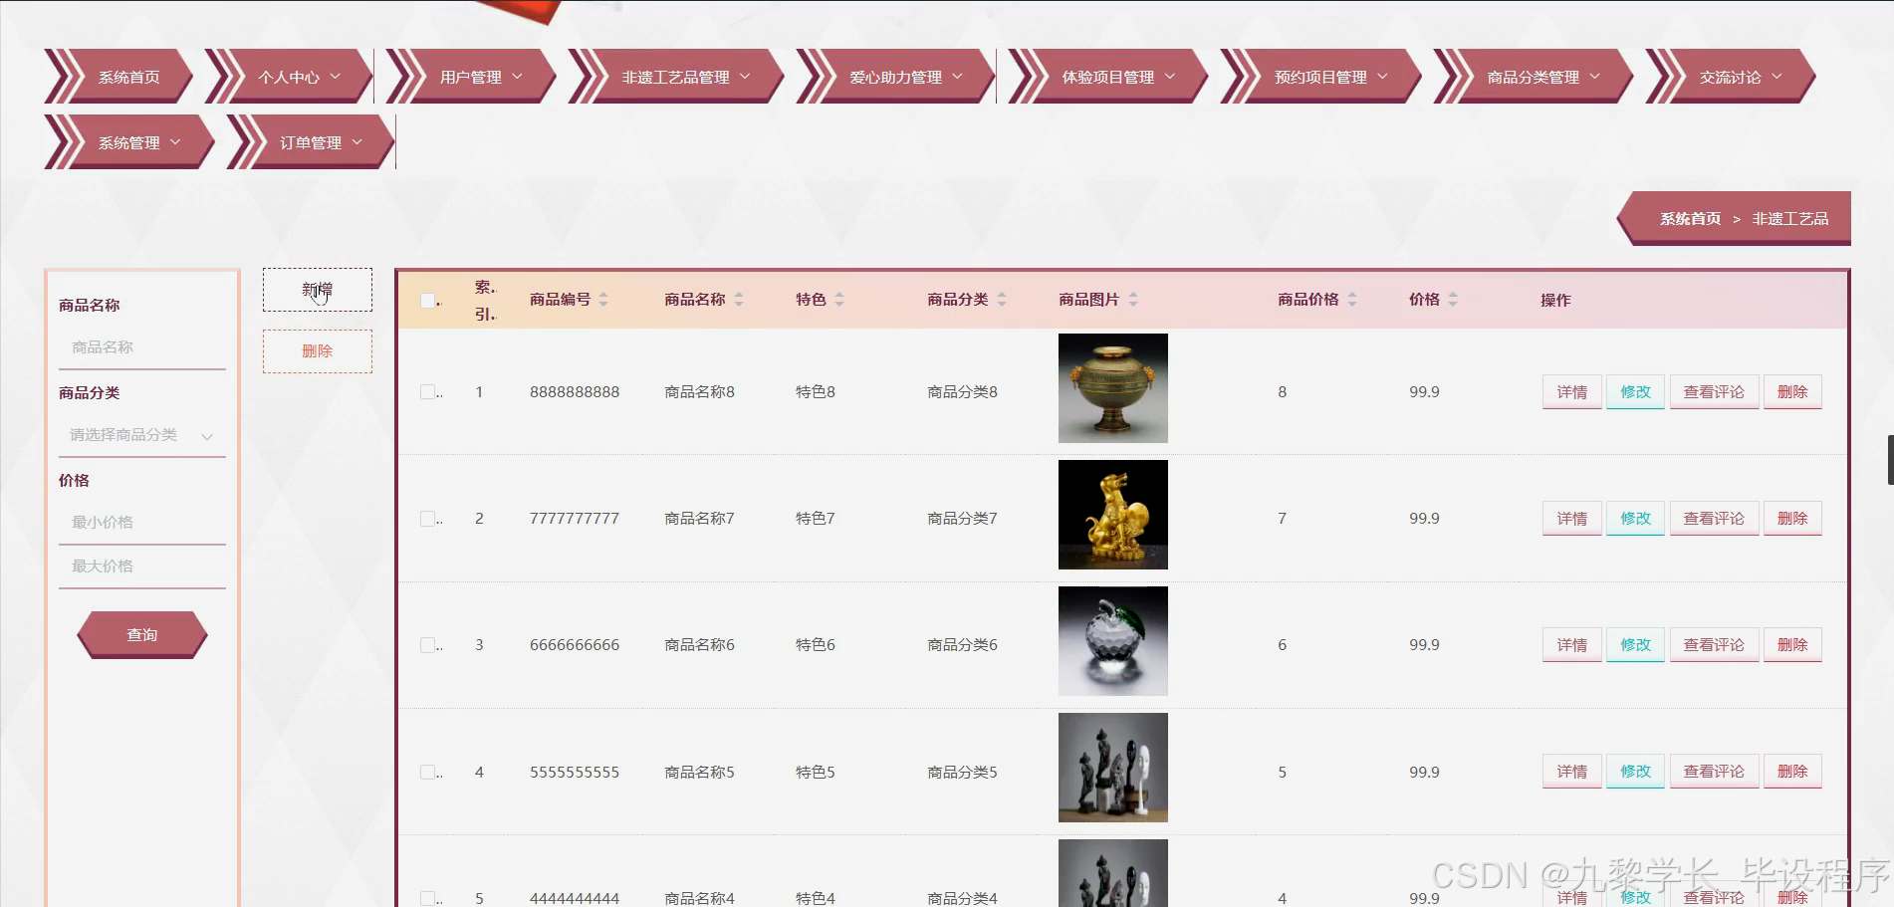
Task: Open 订单管理 nav menu
Action: pos(311,142)
